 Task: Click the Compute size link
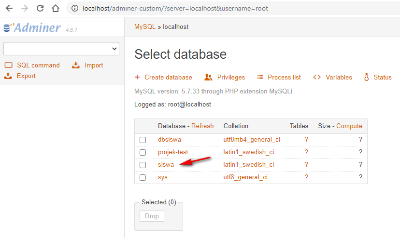coord(349,126)
